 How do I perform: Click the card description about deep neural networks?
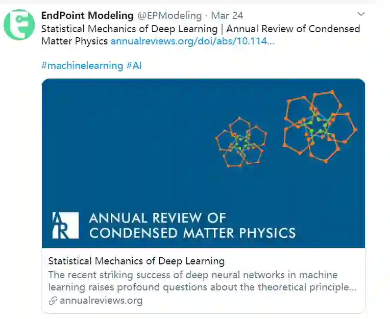coord(202,281)
